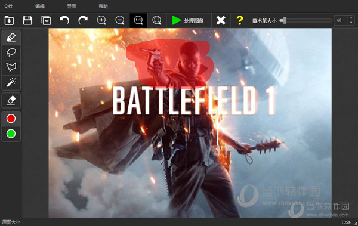Click the 原图大小 status bar text
358x226 pixels.
(x=11, y=222)
